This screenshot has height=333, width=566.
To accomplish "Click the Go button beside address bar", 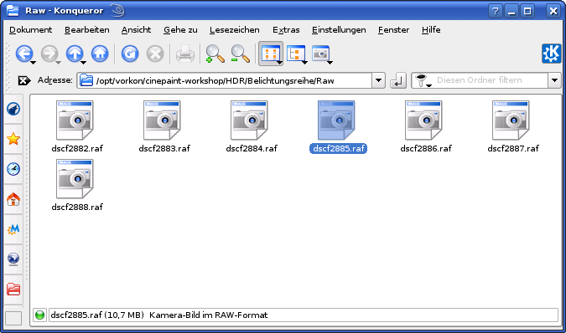I will point(397,80).
